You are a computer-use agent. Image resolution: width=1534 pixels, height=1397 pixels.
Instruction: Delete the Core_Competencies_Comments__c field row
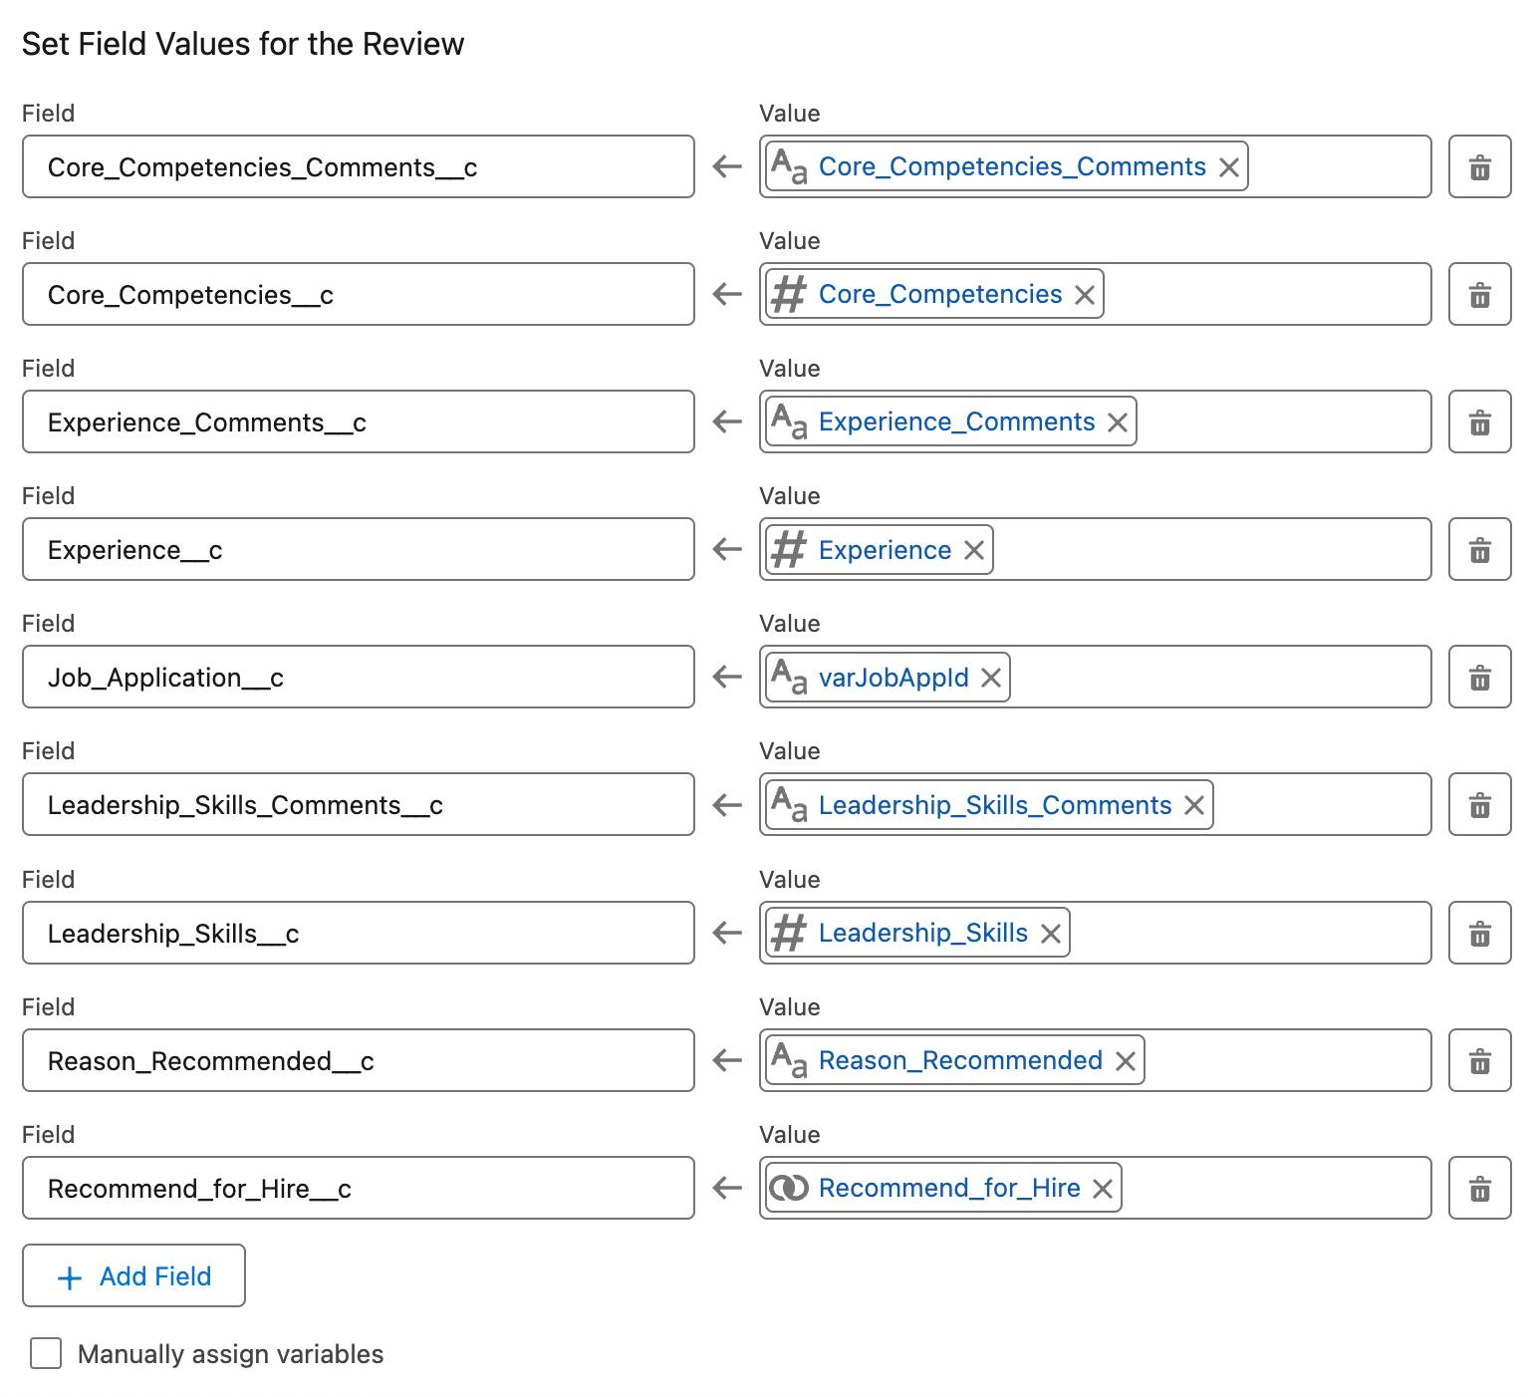pos(1480,166)
